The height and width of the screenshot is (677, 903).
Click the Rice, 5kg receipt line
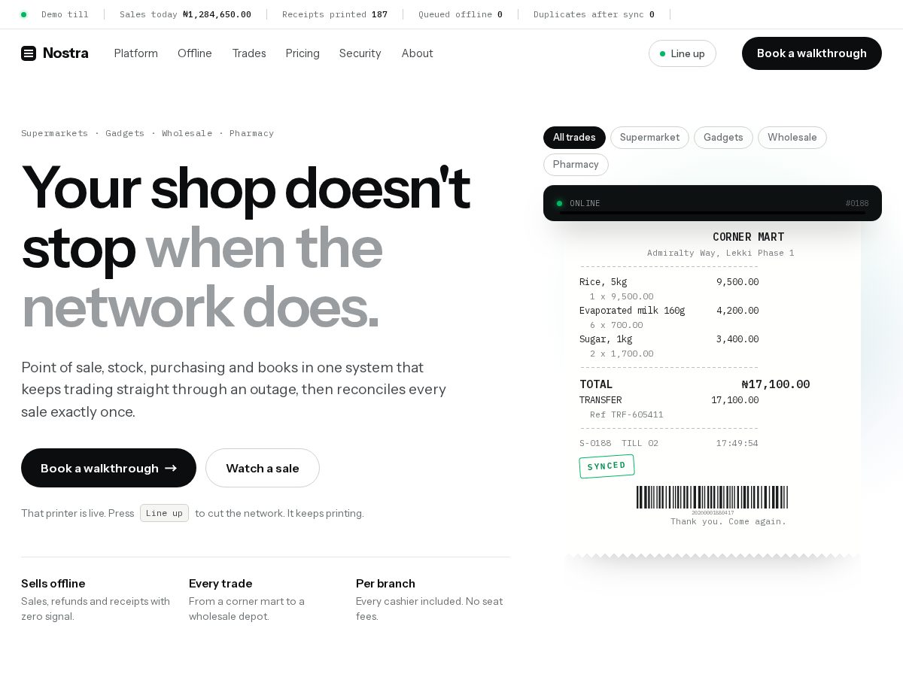pyautogui.click(x=669, y=282)
